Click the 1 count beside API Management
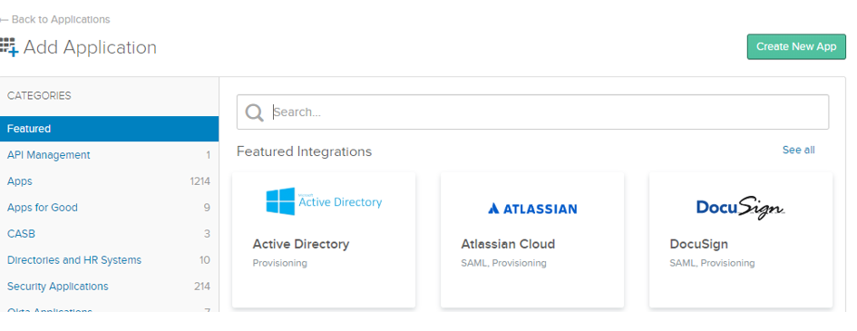The image size is (857, 331). (x=208, y=155)
